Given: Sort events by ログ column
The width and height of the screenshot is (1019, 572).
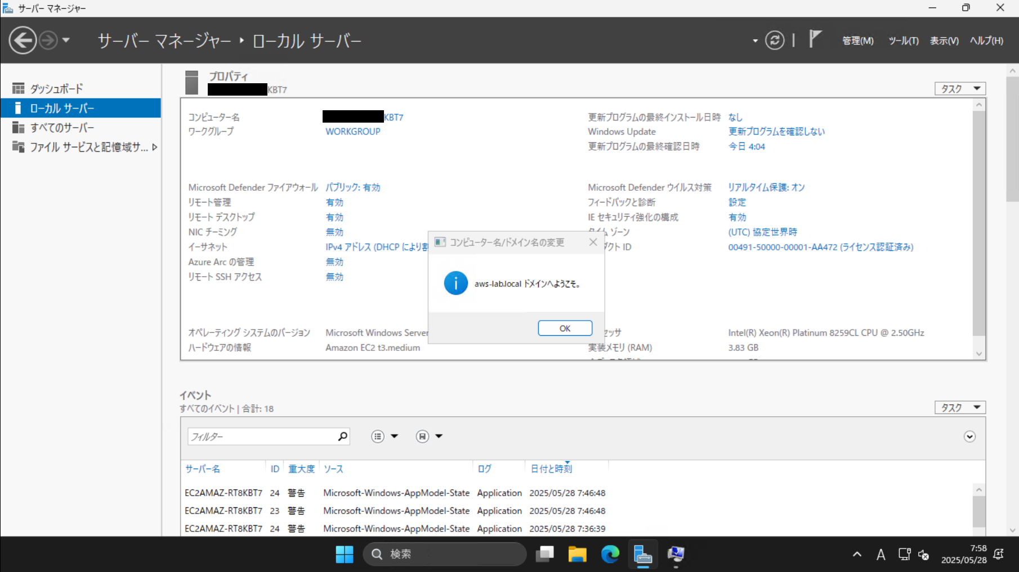Looking at the screenshot, I should coord(485,469).
